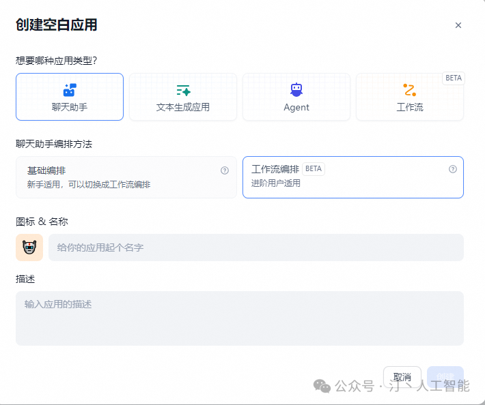Select 工作流编排 orchestration option

coord(353,177)
